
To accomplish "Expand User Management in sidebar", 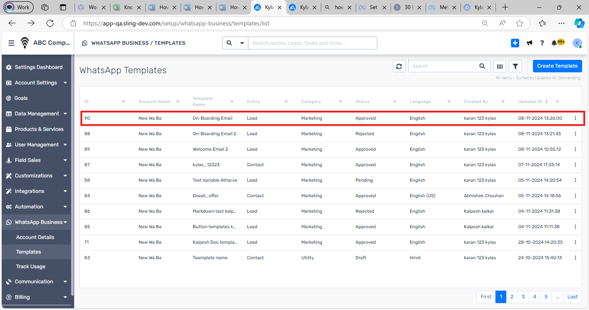I will click(x=36, y=145).
